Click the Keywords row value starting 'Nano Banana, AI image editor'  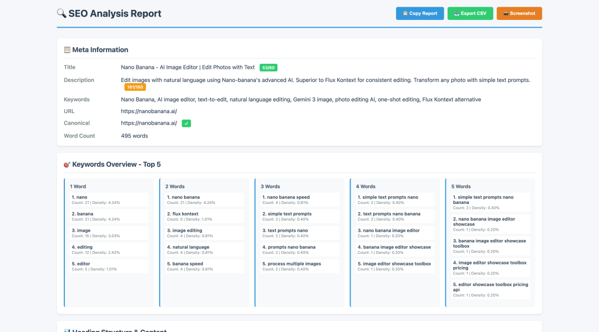pos(301,100)
